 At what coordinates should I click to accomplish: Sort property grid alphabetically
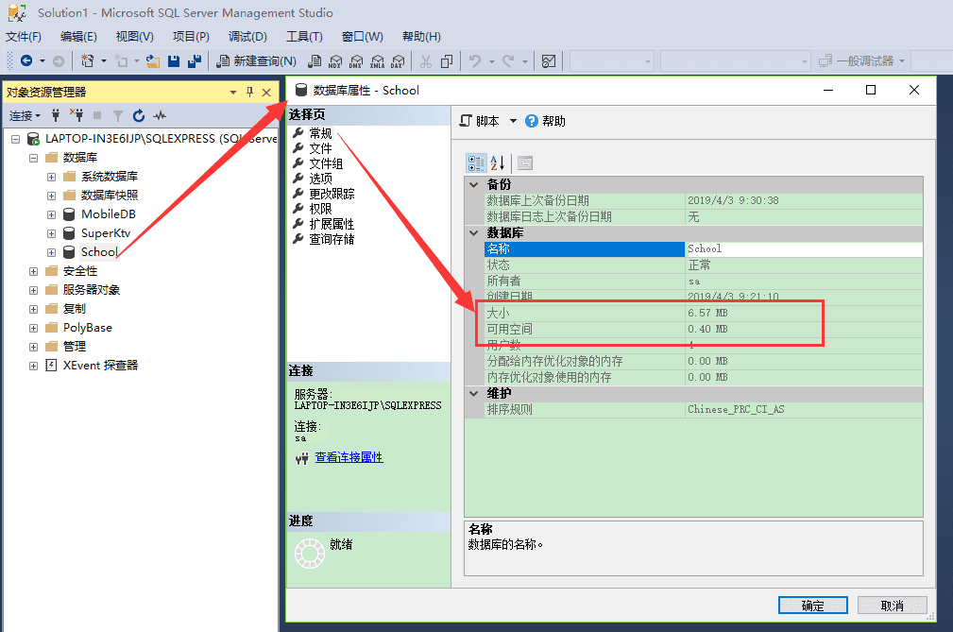point(497,162)
